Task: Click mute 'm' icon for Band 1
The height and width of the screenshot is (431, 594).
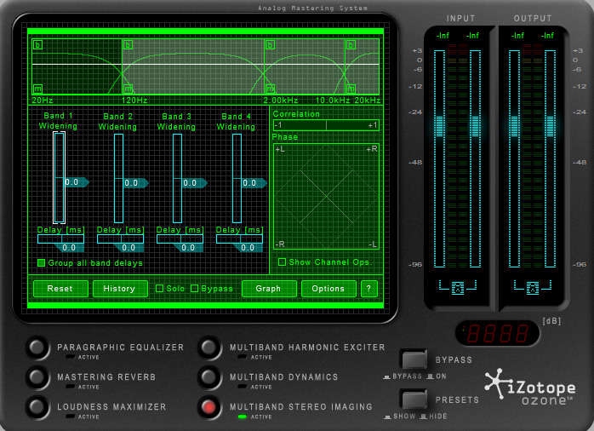Action: (37, 89)
